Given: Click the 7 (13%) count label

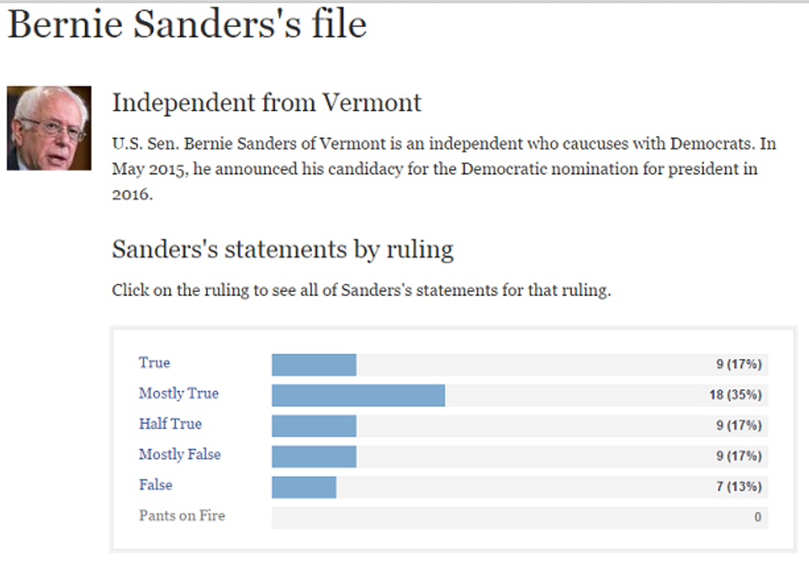Looking at the screenshot, I should [739, 487].
